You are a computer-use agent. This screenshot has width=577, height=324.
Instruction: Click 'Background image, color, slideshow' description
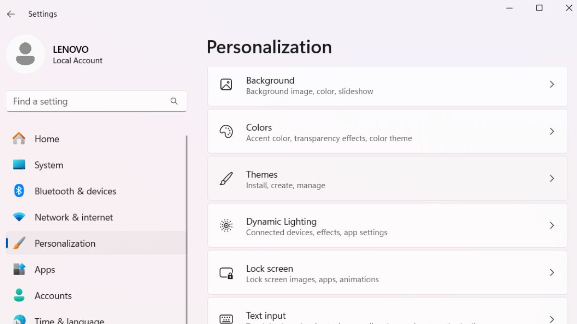[x=310, y=91]
